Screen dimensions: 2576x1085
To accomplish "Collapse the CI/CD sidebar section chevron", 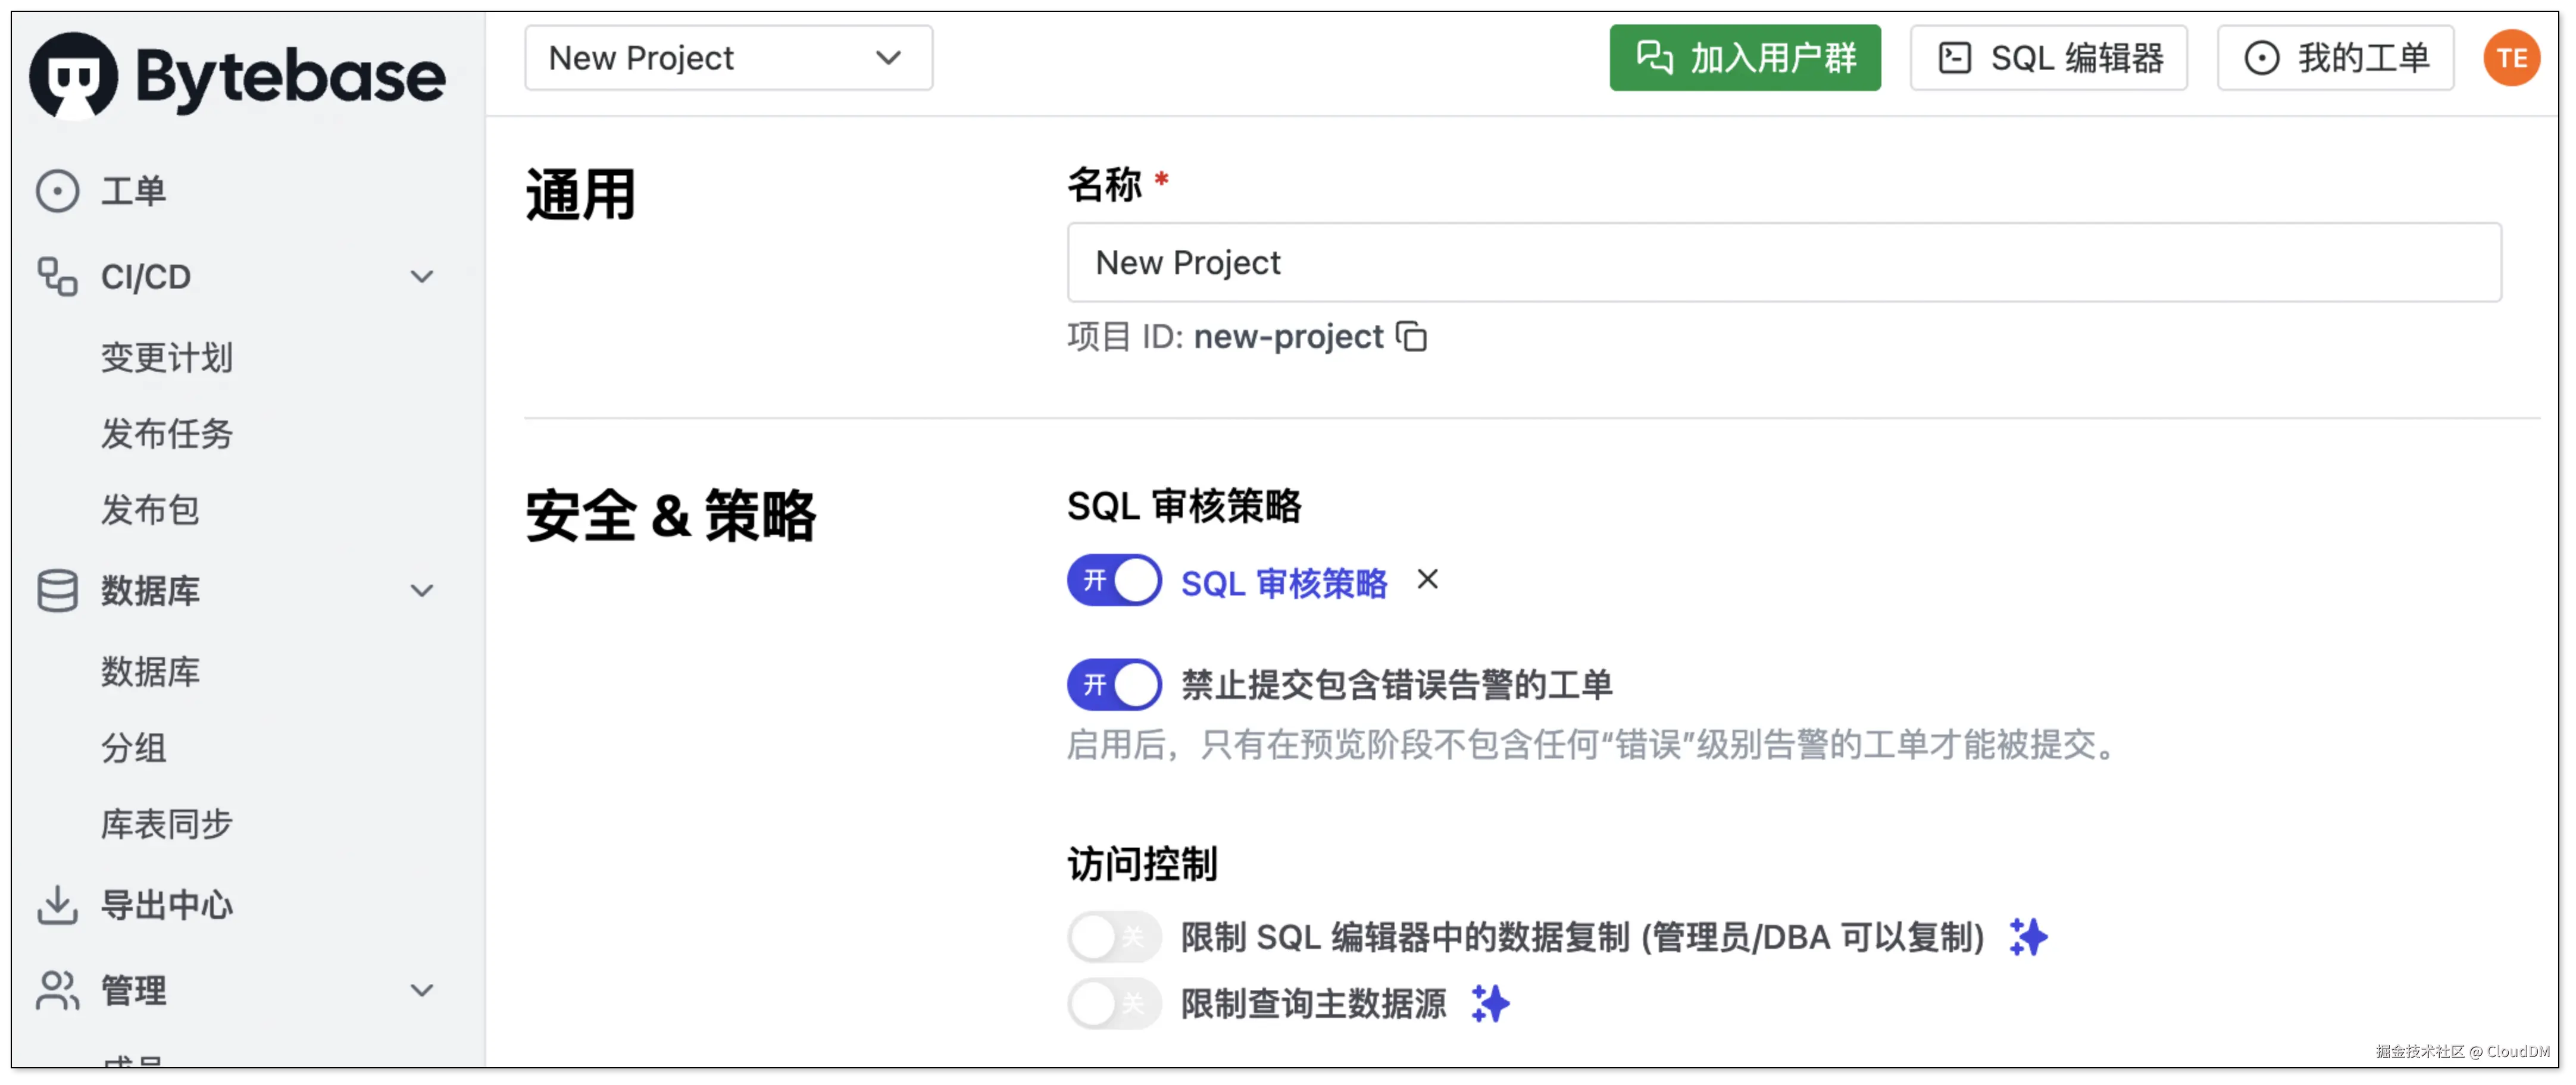I will pyautogui.click(x=422, y=277).
